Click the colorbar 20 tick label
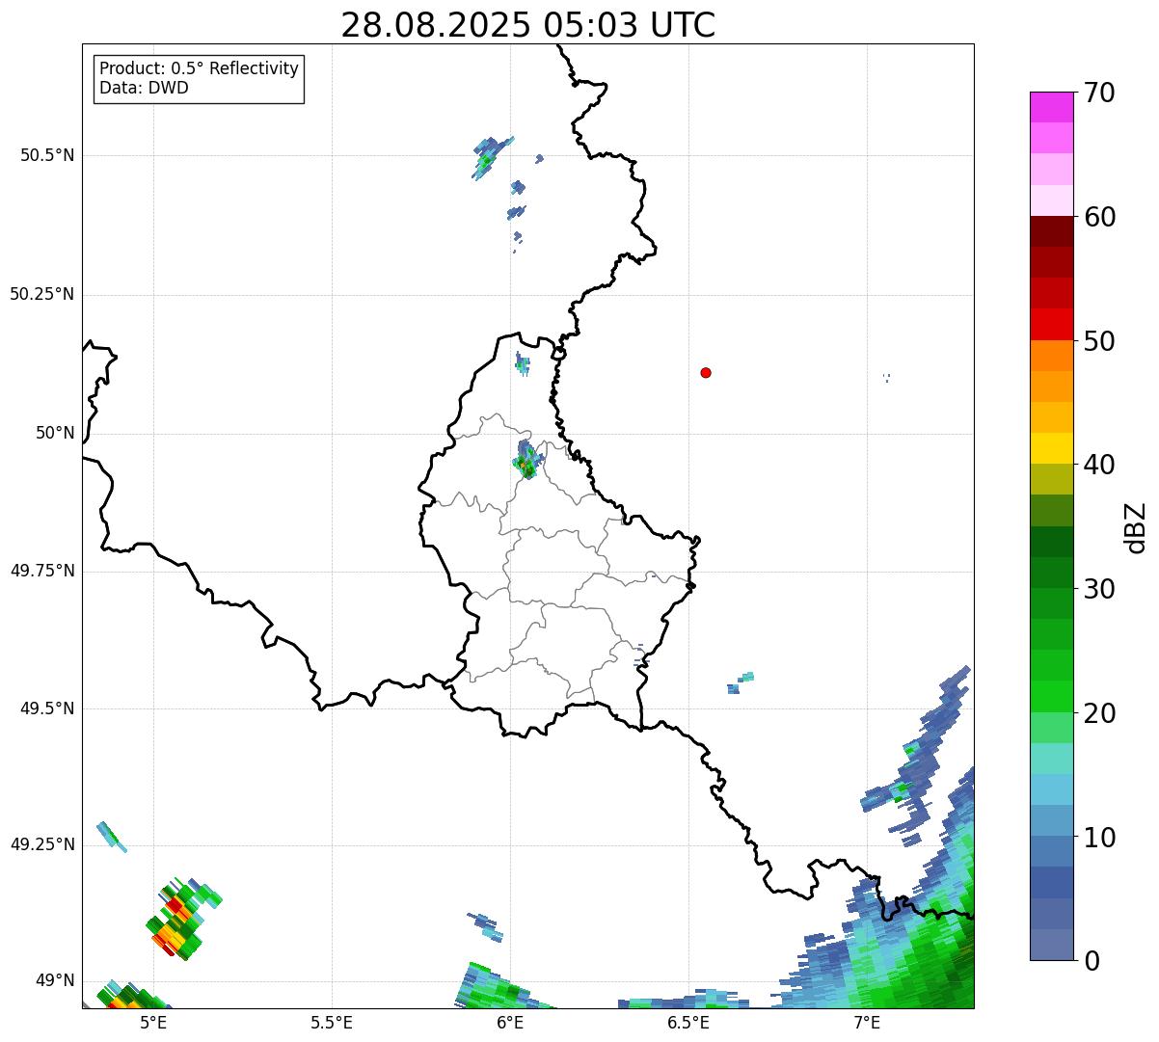This screenshot has width=1159, height=1042. point(1099,713)
